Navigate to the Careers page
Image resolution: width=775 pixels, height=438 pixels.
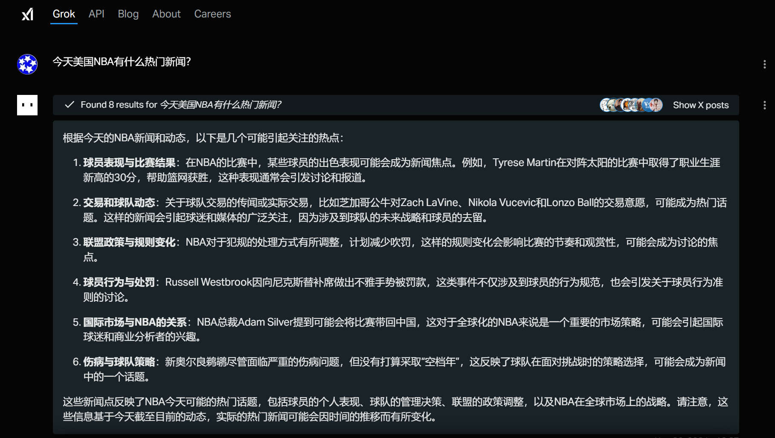tap(212, 14)
